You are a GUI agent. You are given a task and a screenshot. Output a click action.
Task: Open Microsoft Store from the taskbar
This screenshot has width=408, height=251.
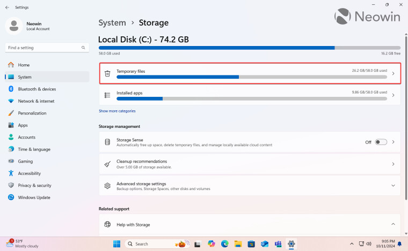pyautogui.click(x=251, y=244)
